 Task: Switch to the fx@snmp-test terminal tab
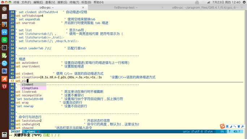126,7
